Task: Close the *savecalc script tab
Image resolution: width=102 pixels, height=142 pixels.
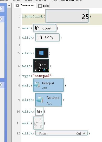Action: tap(17, 5)
